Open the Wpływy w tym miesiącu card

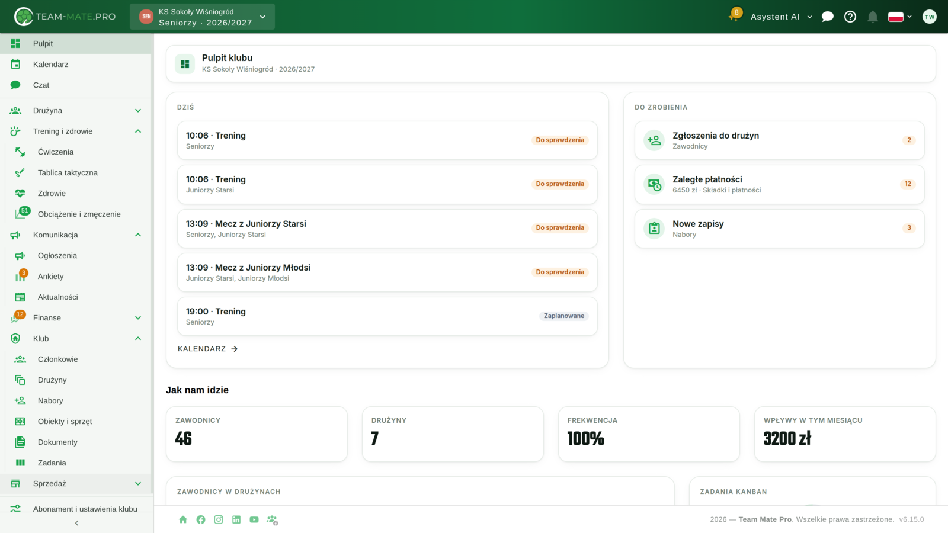(x=845, y=434)
